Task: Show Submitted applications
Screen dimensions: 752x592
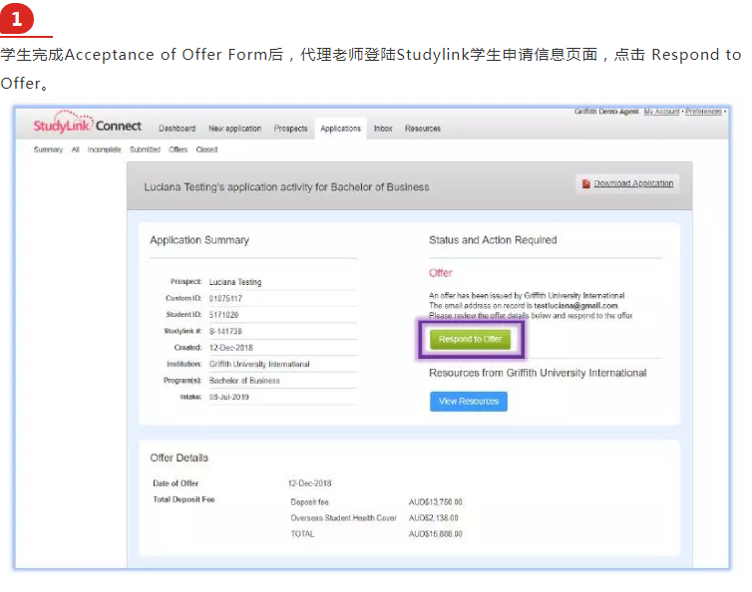Action: click(145, 149)
